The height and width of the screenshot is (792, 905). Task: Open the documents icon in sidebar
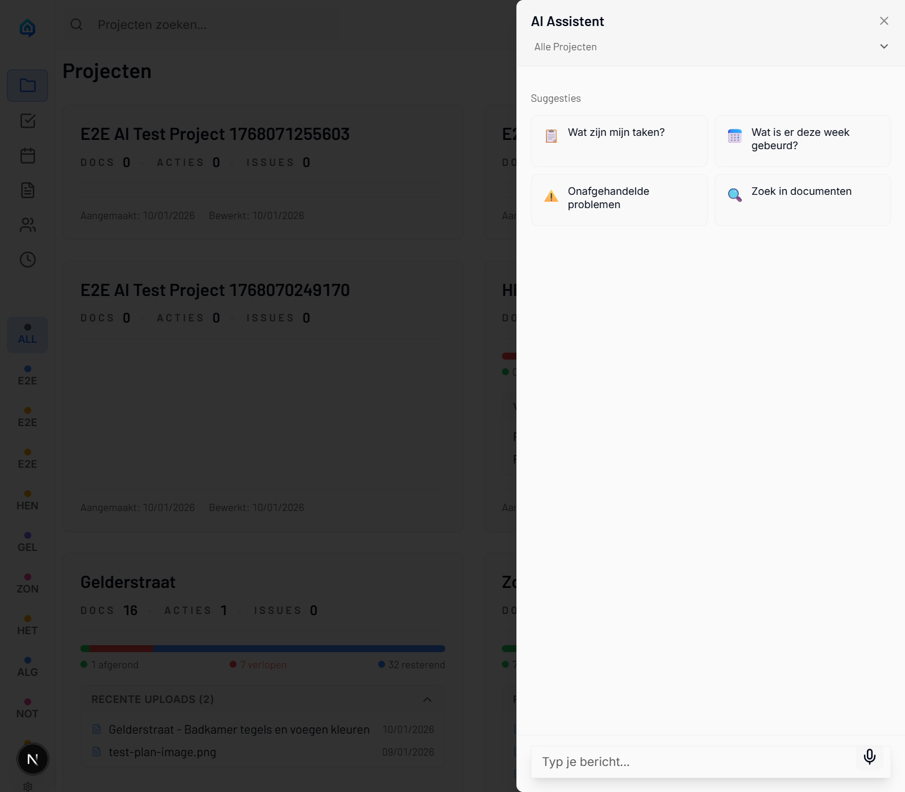tap(27, 190)
